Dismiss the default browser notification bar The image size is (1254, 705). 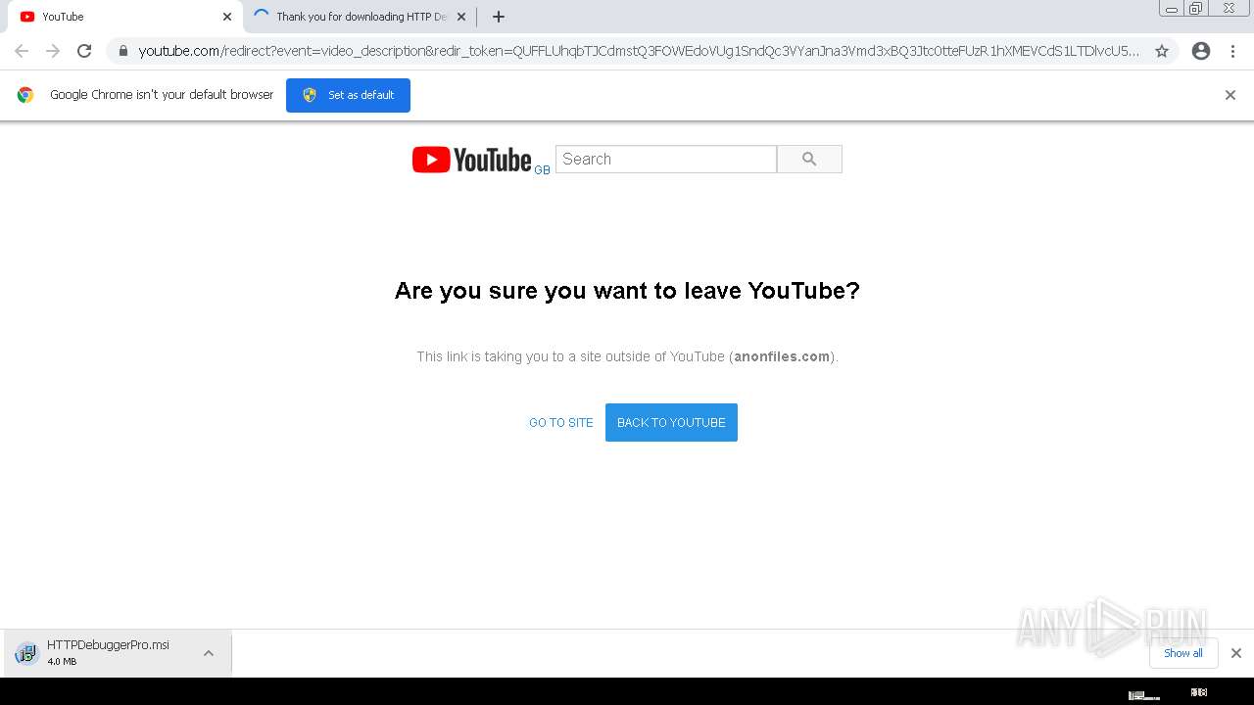point(1230,95)
